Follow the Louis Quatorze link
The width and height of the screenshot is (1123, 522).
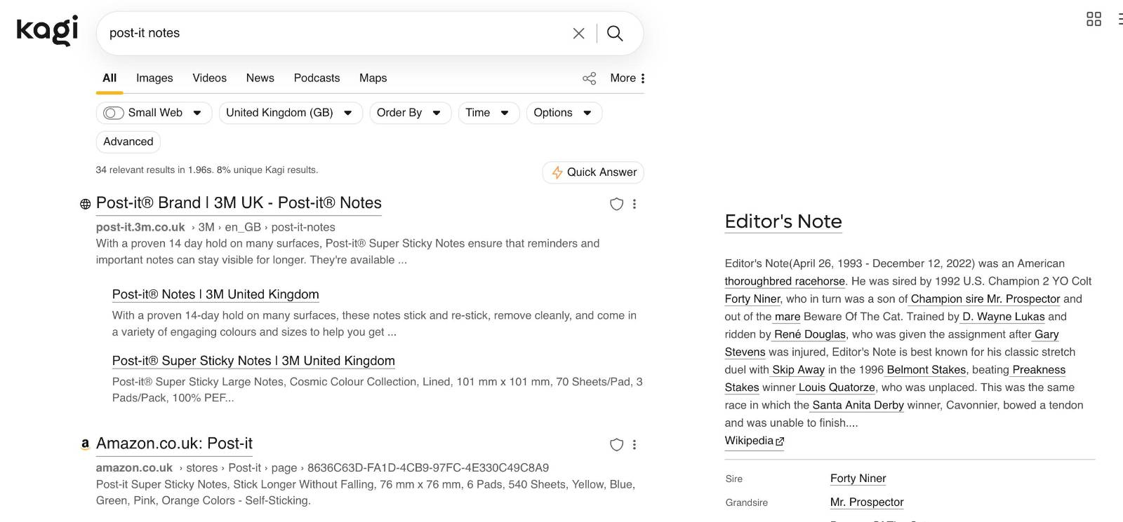837,387
